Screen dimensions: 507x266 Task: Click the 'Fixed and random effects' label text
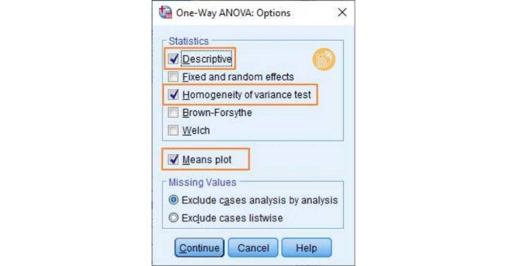pyautogui.click(x=238, y=77)
